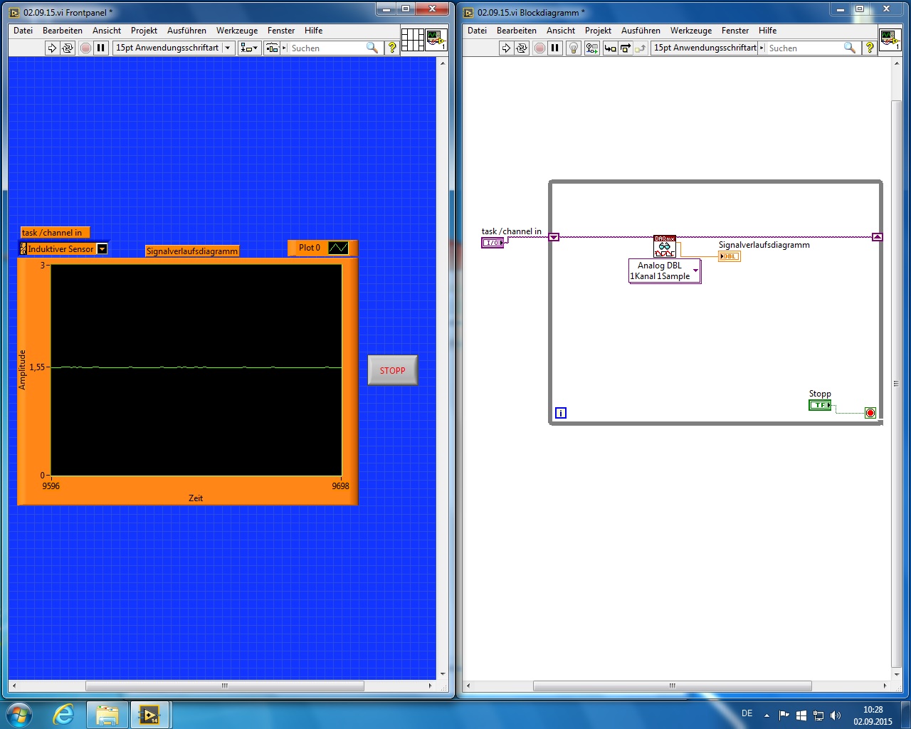The height and width of the screenshot is (729, 911).
Task: Show context help in the Blockdiagramm window
Action: coord(870,48)
